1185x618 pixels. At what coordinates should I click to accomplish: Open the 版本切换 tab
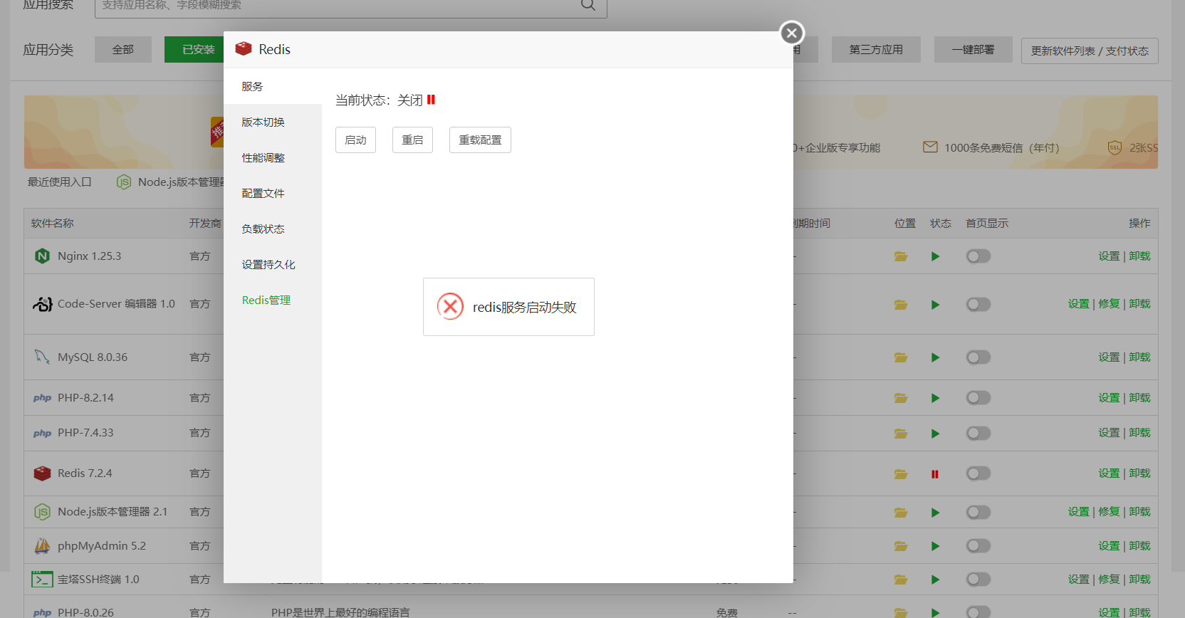[273, 122]
